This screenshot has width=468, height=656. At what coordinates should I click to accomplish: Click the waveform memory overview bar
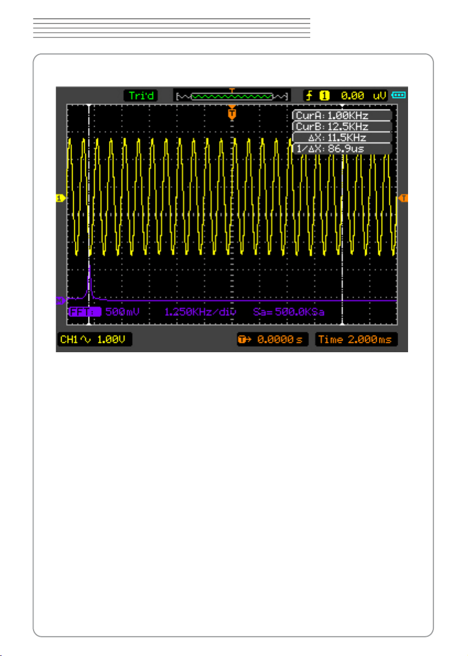[x=232, y=96]
